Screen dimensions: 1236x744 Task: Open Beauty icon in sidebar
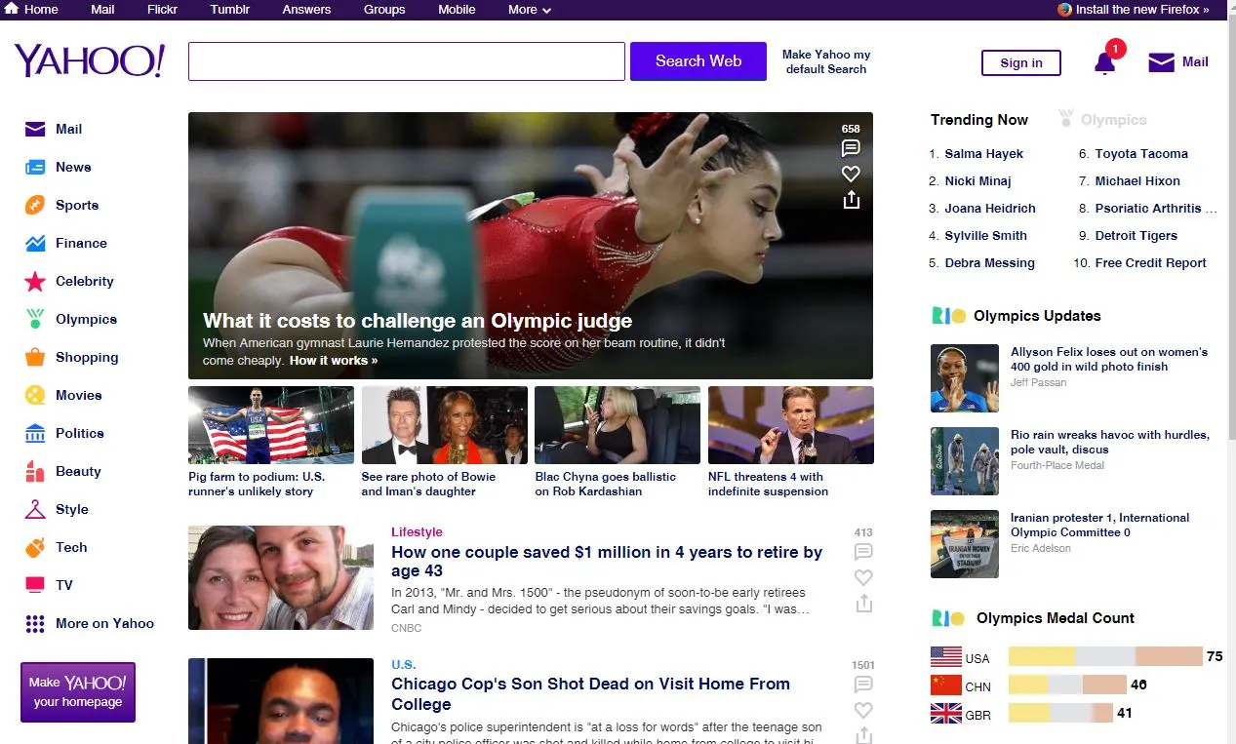click(35, 471)
